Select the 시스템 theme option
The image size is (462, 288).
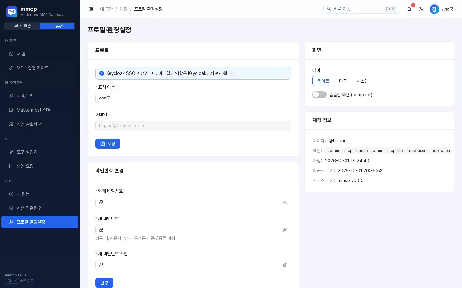click(x=363, y=81)
